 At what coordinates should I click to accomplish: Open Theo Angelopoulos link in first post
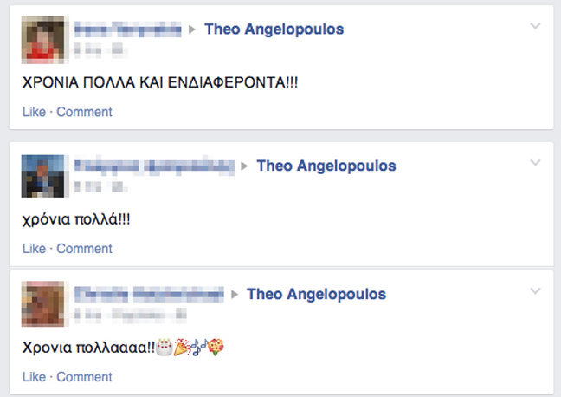tap(274, 29)
